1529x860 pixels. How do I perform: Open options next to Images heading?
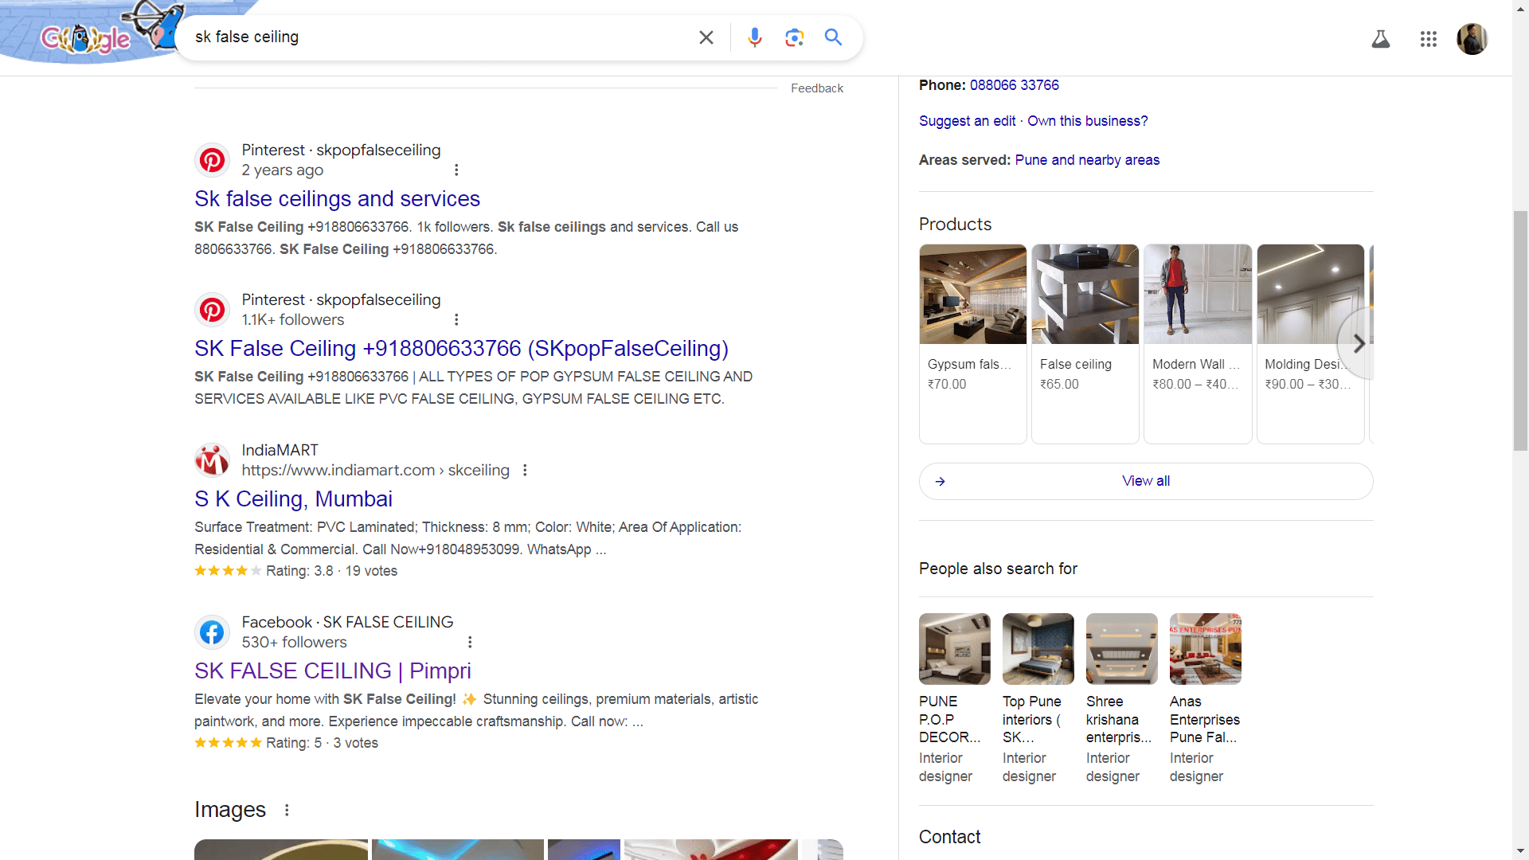pyautogui.click(x=287, y=810)
